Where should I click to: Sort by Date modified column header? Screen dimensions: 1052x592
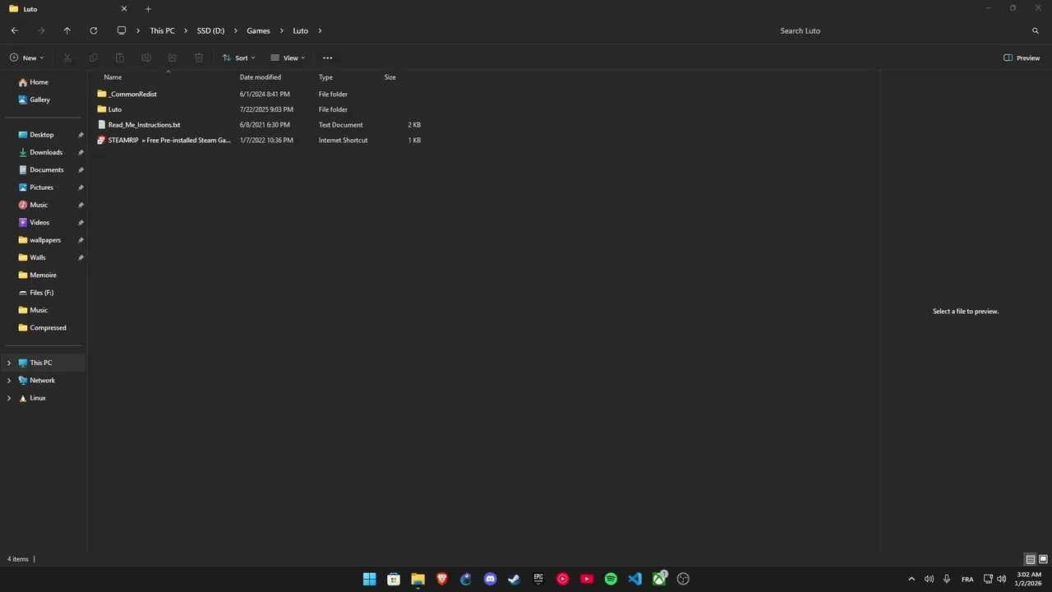pos(261,77)
